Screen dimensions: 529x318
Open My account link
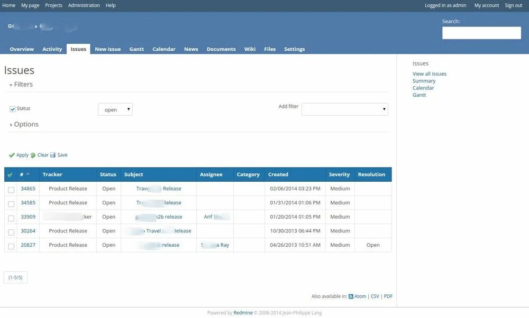click(487, 5)
